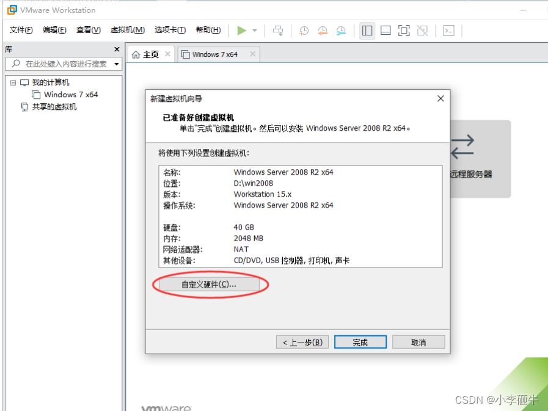Click the 40 GB disk value
This screenshot has width=548, height=411.
[244, 228]
